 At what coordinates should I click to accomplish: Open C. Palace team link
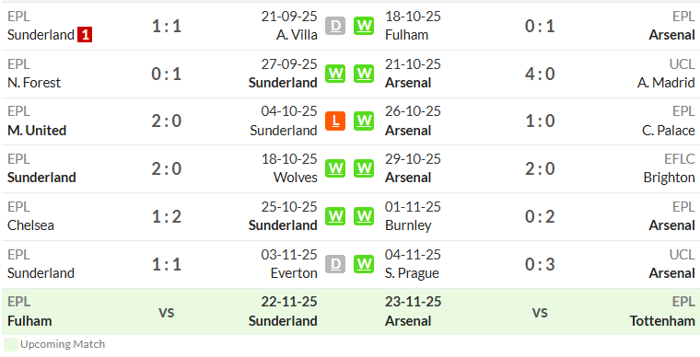click(x=669, y=130)
